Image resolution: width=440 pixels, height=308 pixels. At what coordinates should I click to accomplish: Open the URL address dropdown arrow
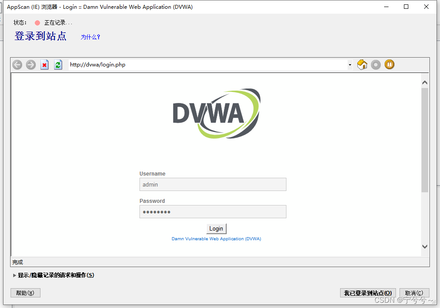[x=350, y=65]
